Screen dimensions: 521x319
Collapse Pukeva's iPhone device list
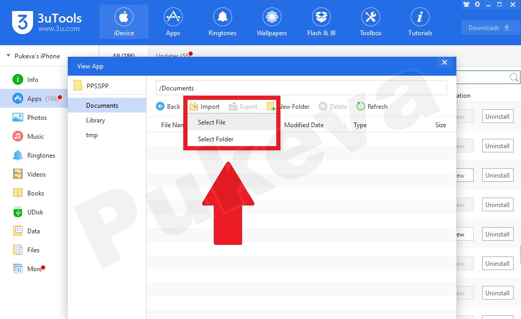[x=8, y=56]
